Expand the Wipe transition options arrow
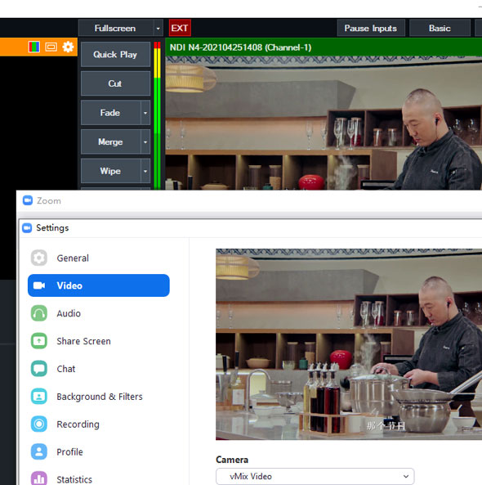Screen dimensions: 482x485 coord(145,171)
